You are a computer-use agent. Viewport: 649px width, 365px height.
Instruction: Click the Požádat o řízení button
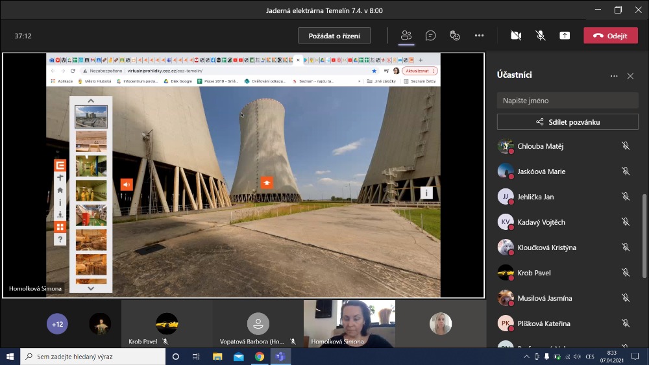click(x=334, y=36)
